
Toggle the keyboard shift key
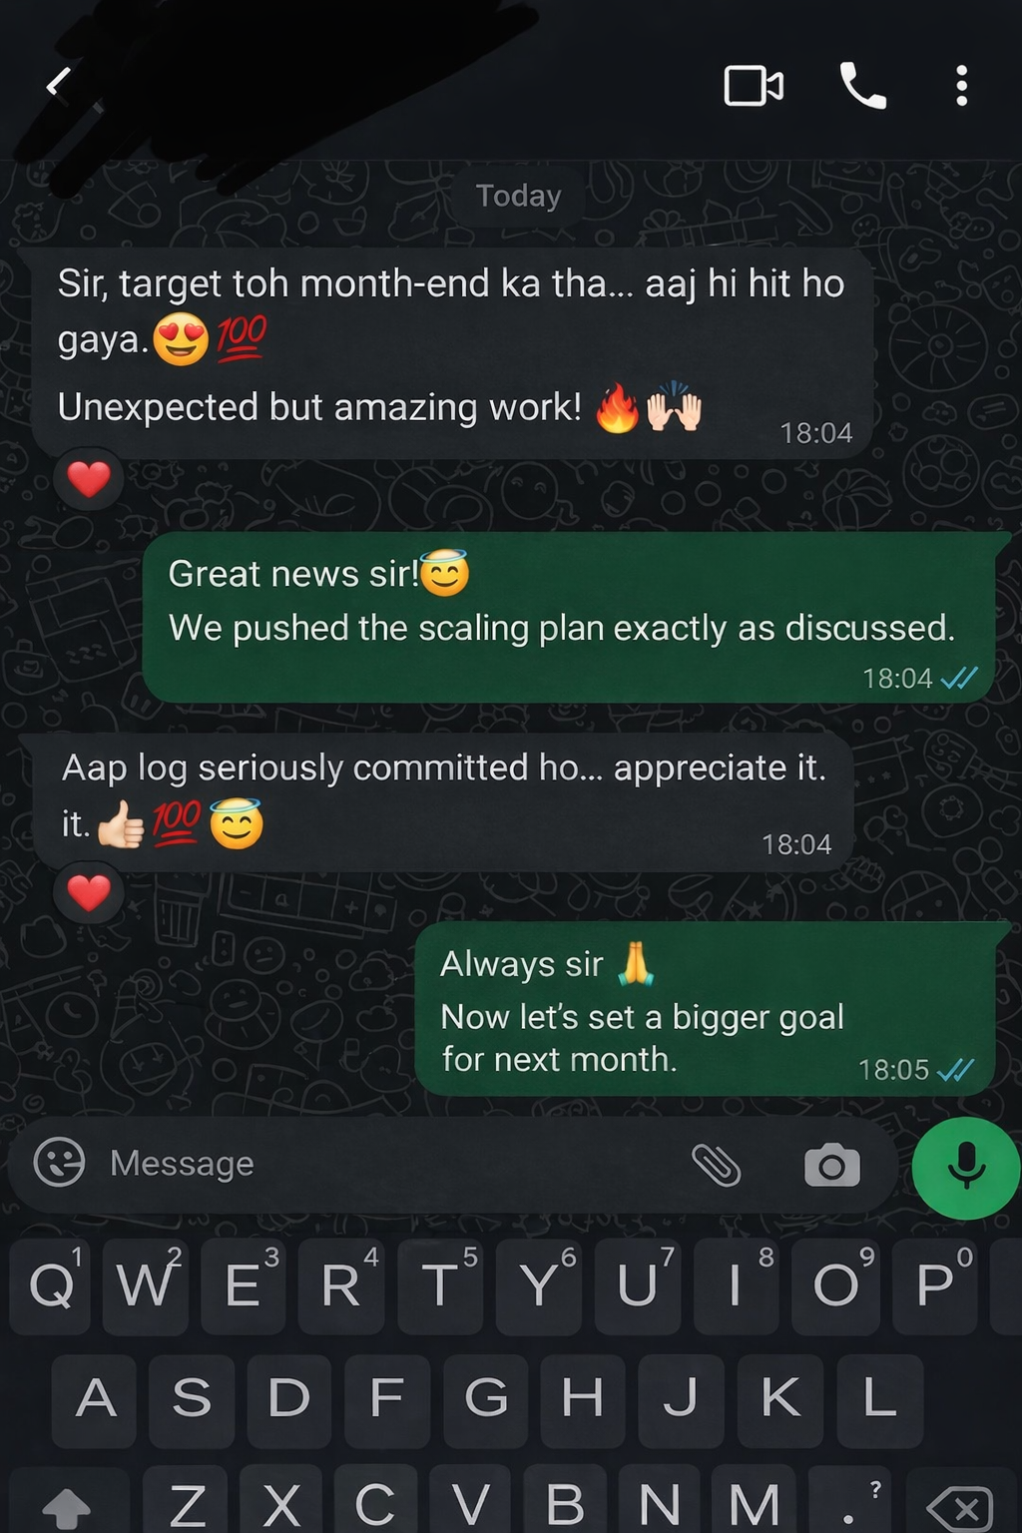point(68,1503)
